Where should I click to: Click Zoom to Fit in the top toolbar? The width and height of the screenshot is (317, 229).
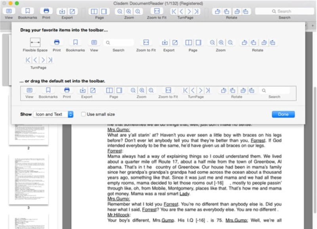(x=157, y=11)
